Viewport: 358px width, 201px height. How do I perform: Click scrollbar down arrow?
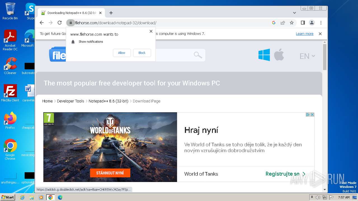[325, 190]
